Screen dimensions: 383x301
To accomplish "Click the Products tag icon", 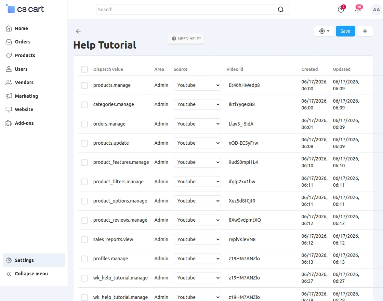I will [9, 55].
